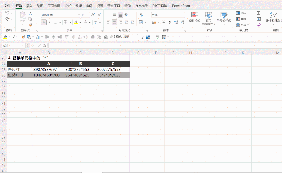This screenshot has width=282, height=173.
Task: Click the yellow fill color bucket
Action: (x=76, y=22)
